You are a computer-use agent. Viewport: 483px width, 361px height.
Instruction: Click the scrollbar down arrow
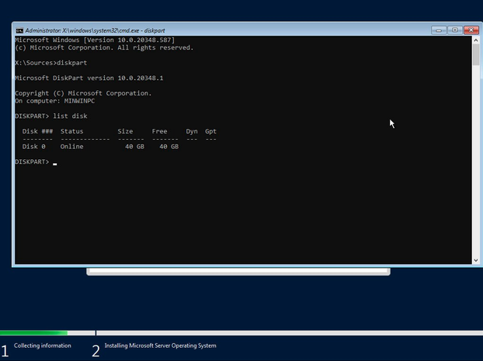click(x=476, y=260)
